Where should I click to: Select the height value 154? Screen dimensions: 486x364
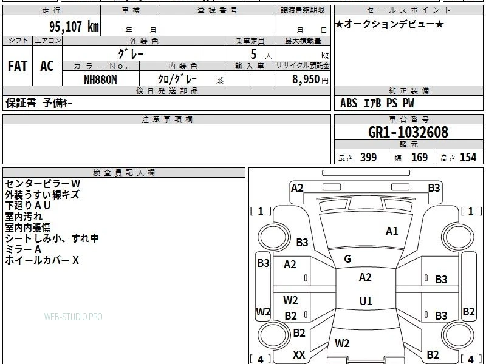tap(468, 157)
